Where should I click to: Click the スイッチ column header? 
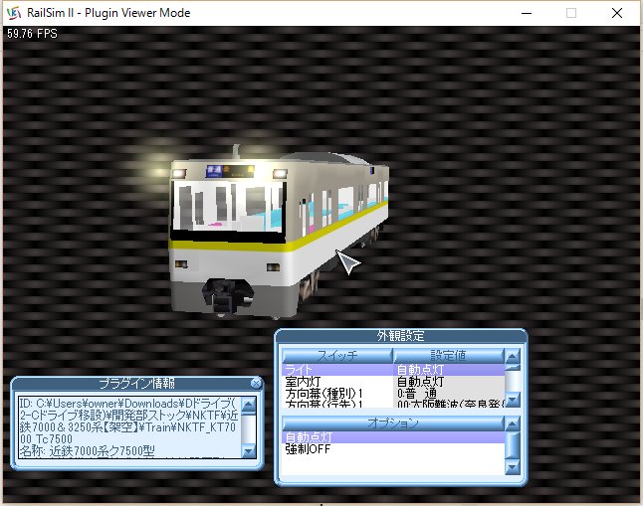(x=337, y=356)
